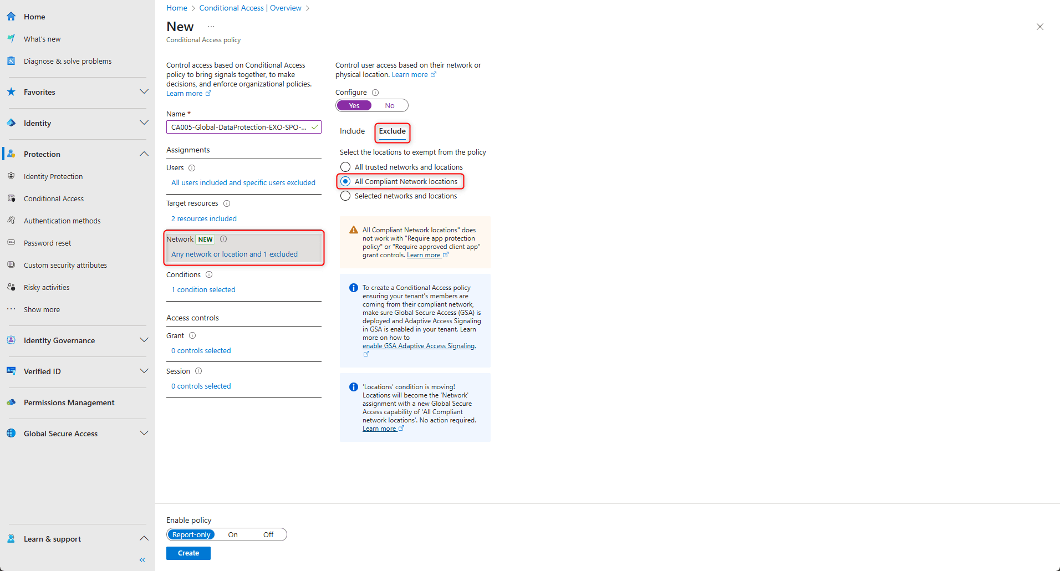Set Configure toggle to Yes
Image resolution: width=1060 pixels, height=571 pixels.
click(x=354, y=105)
